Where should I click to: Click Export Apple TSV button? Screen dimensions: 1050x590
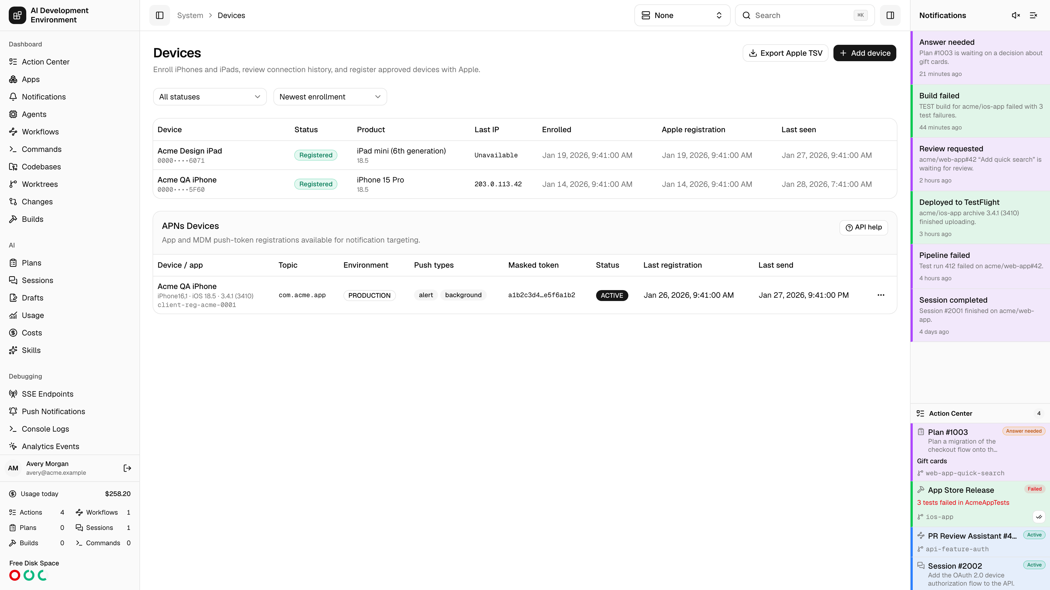pyautogui.click(x=786, y=53)
